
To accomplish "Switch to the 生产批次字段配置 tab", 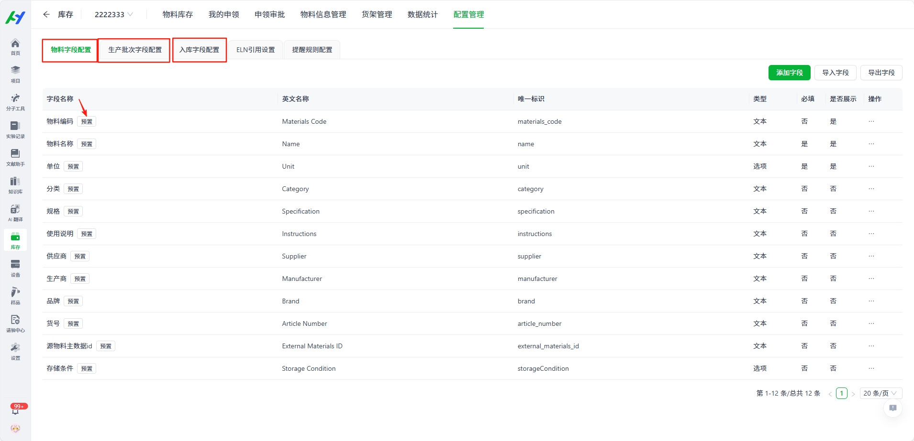I will (x=134, y=50).
